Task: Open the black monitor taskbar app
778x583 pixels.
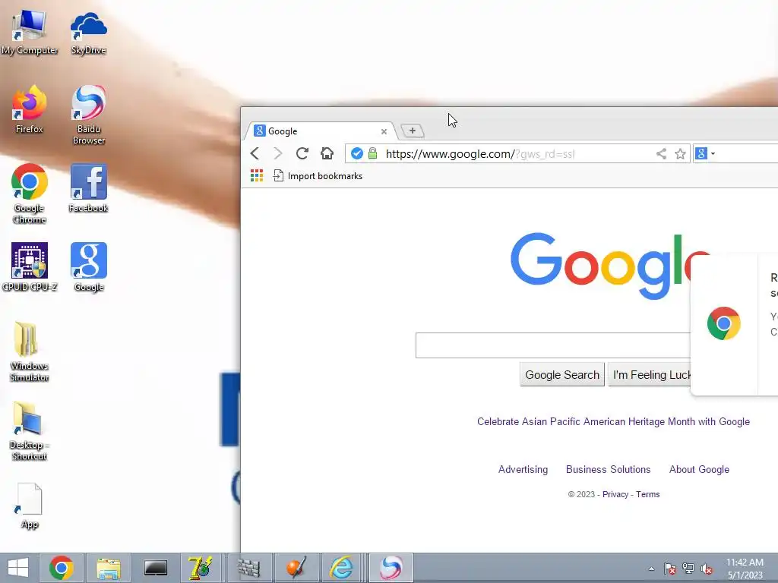Action: coord(155,568)
